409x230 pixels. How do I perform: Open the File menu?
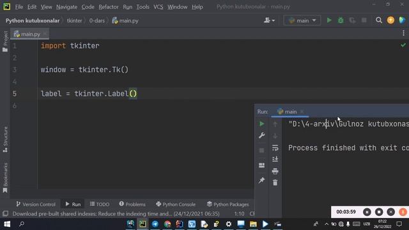[x=19, y=7]
